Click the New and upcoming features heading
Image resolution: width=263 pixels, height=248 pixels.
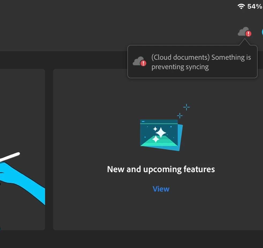click(161, 169)
